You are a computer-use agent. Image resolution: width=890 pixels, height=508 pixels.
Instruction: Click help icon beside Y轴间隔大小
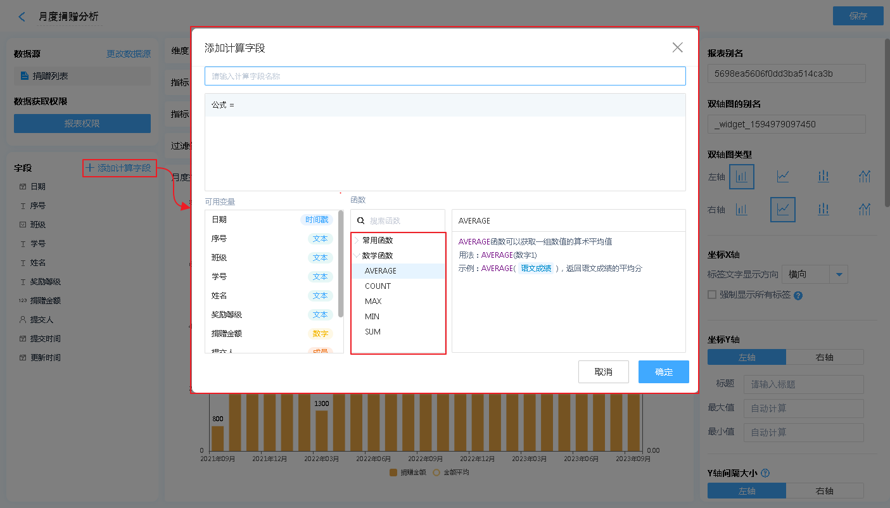point(765,473)
